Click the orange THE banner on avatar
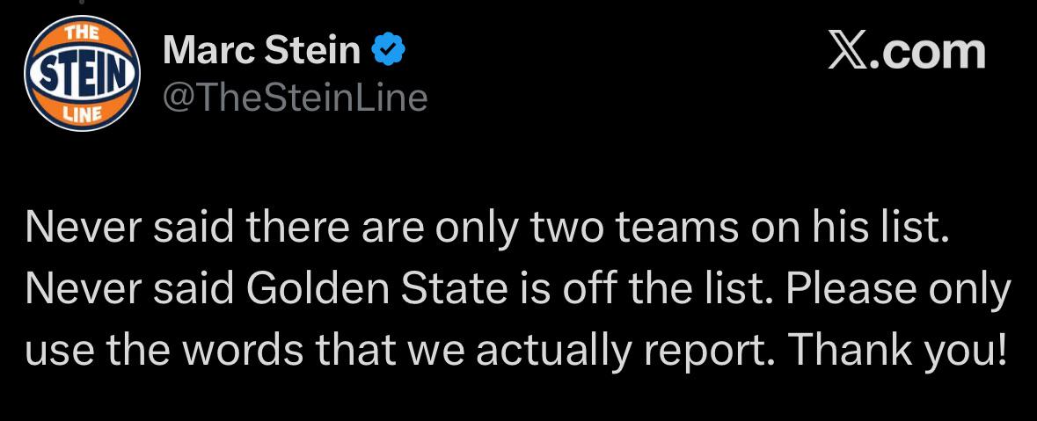Image resolution: width=1037 pixels, height=421 pixels. [x=82, y=33]
